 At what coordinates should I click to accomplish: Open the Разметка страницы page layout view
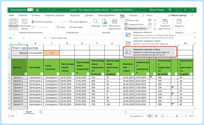coord(42,22)
